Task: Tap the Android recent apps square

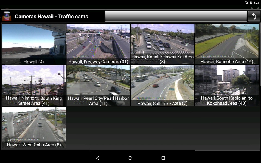Action: 163,158
